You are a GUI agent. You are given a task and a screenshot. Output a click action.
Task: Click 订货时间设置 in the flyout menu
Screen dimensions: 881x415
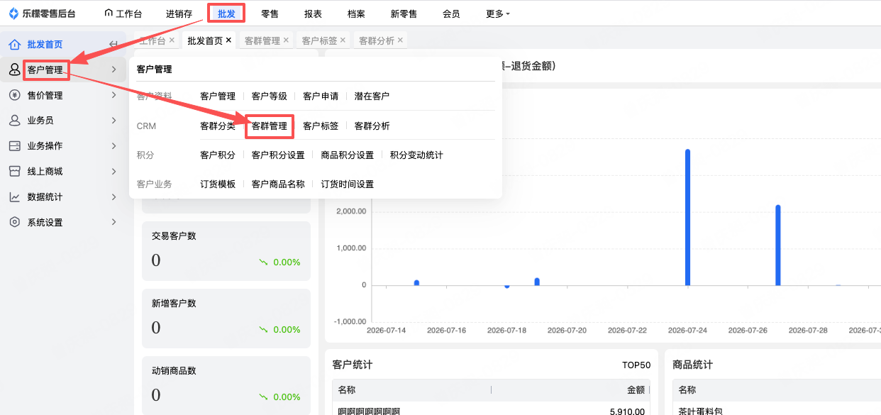(x=348, y=184)
